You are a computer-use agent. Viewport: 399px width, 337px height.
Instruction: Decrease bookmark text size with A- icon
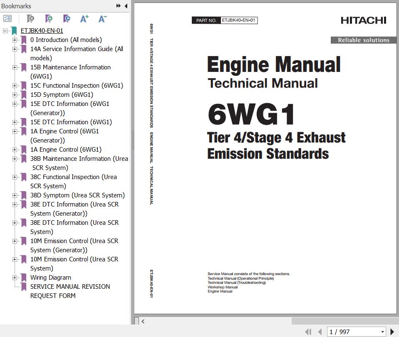pyautogui.click(x=102, y=19)
